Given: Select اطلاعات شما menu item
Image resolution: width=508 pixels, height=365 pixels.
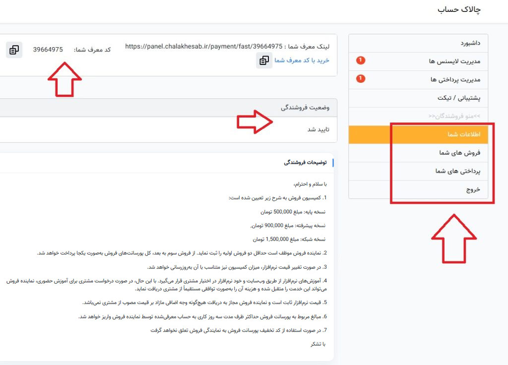Looking at the screenshot, I should click(x=418, y=134).
